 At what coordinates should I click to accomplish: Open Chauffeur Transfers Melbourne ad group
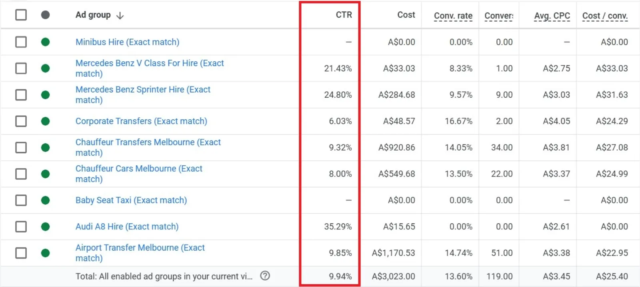pyautogui.click(x=148, y=148)
